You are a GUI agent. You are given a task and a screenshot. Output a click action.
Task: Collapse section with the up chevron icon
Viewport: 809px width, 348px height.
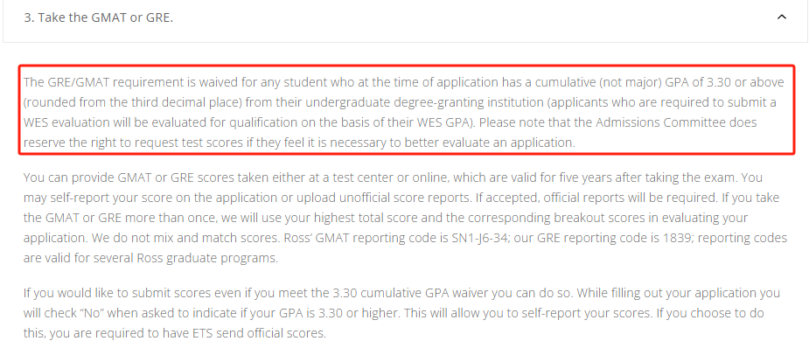click(782, 17)
